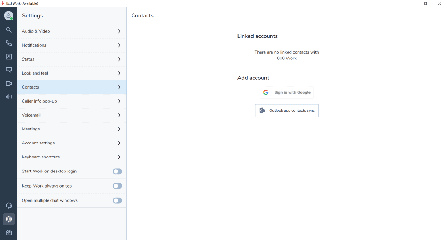The width and height of the screenshot is (447, 240).
Task: Enable Start Work on desktop login
Action: click(117, 171)
